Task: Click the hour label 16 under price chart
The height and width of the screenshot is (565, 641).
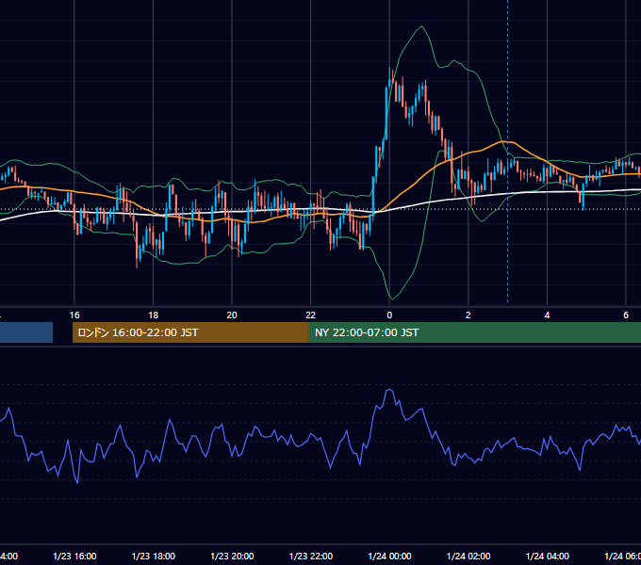Action: [x=74, y=315]
